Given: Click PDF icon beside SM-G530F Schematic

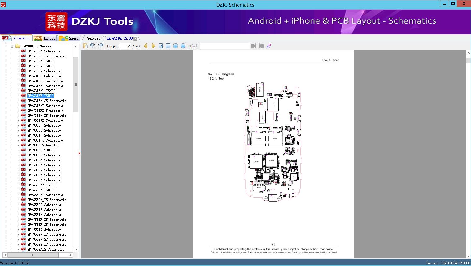Looking at the screenshot, I should (x=23, y=180).
